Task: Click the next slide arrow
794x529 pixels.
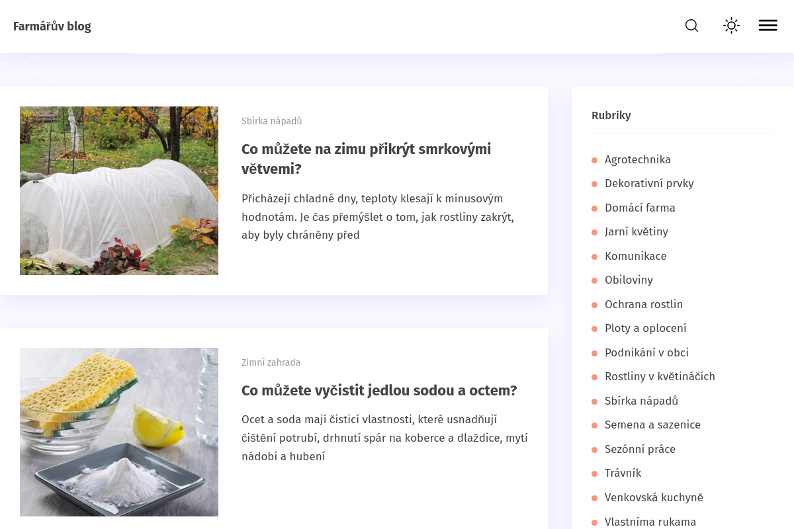Action: tap(757, 73)
